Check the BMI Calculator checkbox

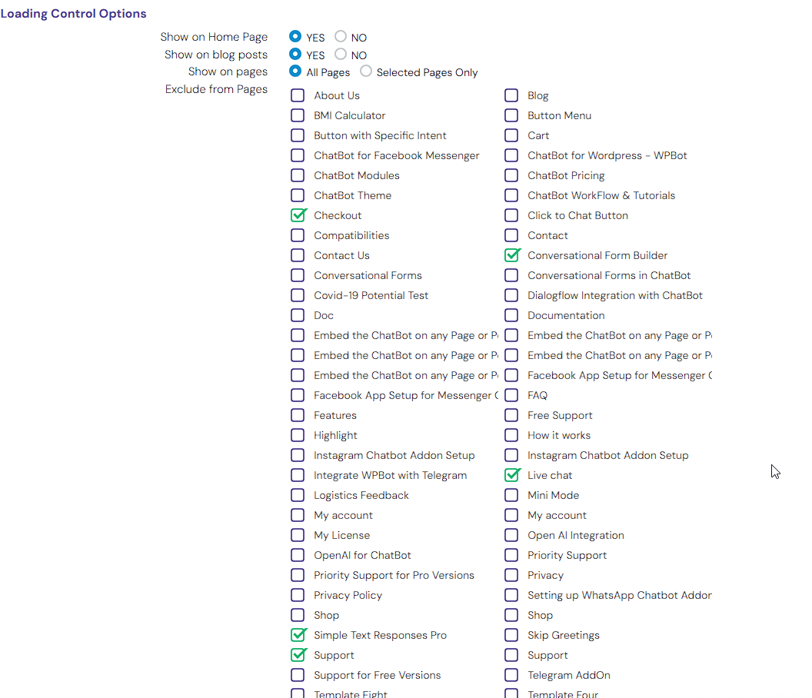pos(298,115)
